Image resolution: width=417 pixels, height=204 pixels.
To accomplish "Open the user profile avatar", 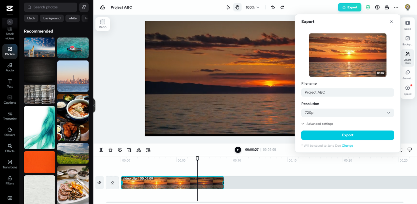I will click(x=408, y=7).
